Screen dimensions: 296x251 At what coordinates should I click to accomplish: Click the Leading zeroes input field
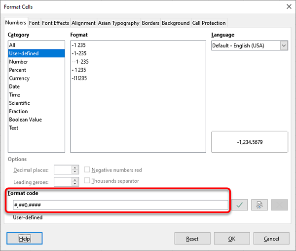63,182
